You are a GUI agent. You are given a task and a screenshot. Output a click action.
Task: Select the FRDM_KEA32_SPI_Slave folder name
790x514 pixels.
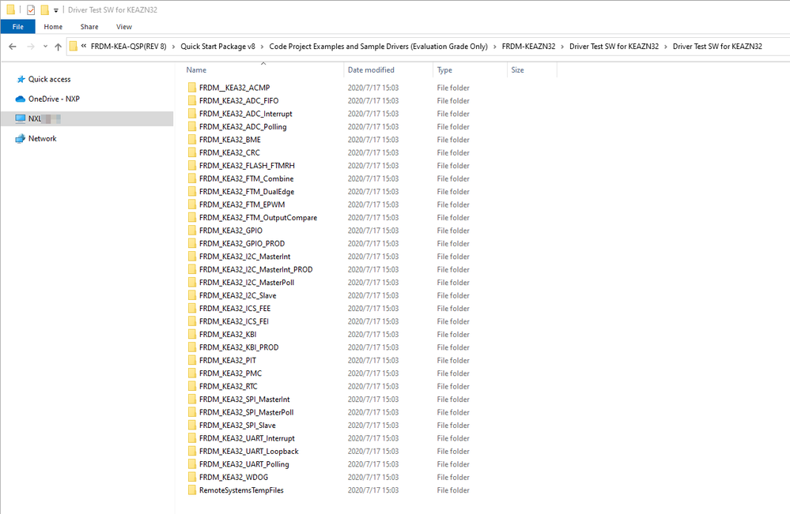237,426
